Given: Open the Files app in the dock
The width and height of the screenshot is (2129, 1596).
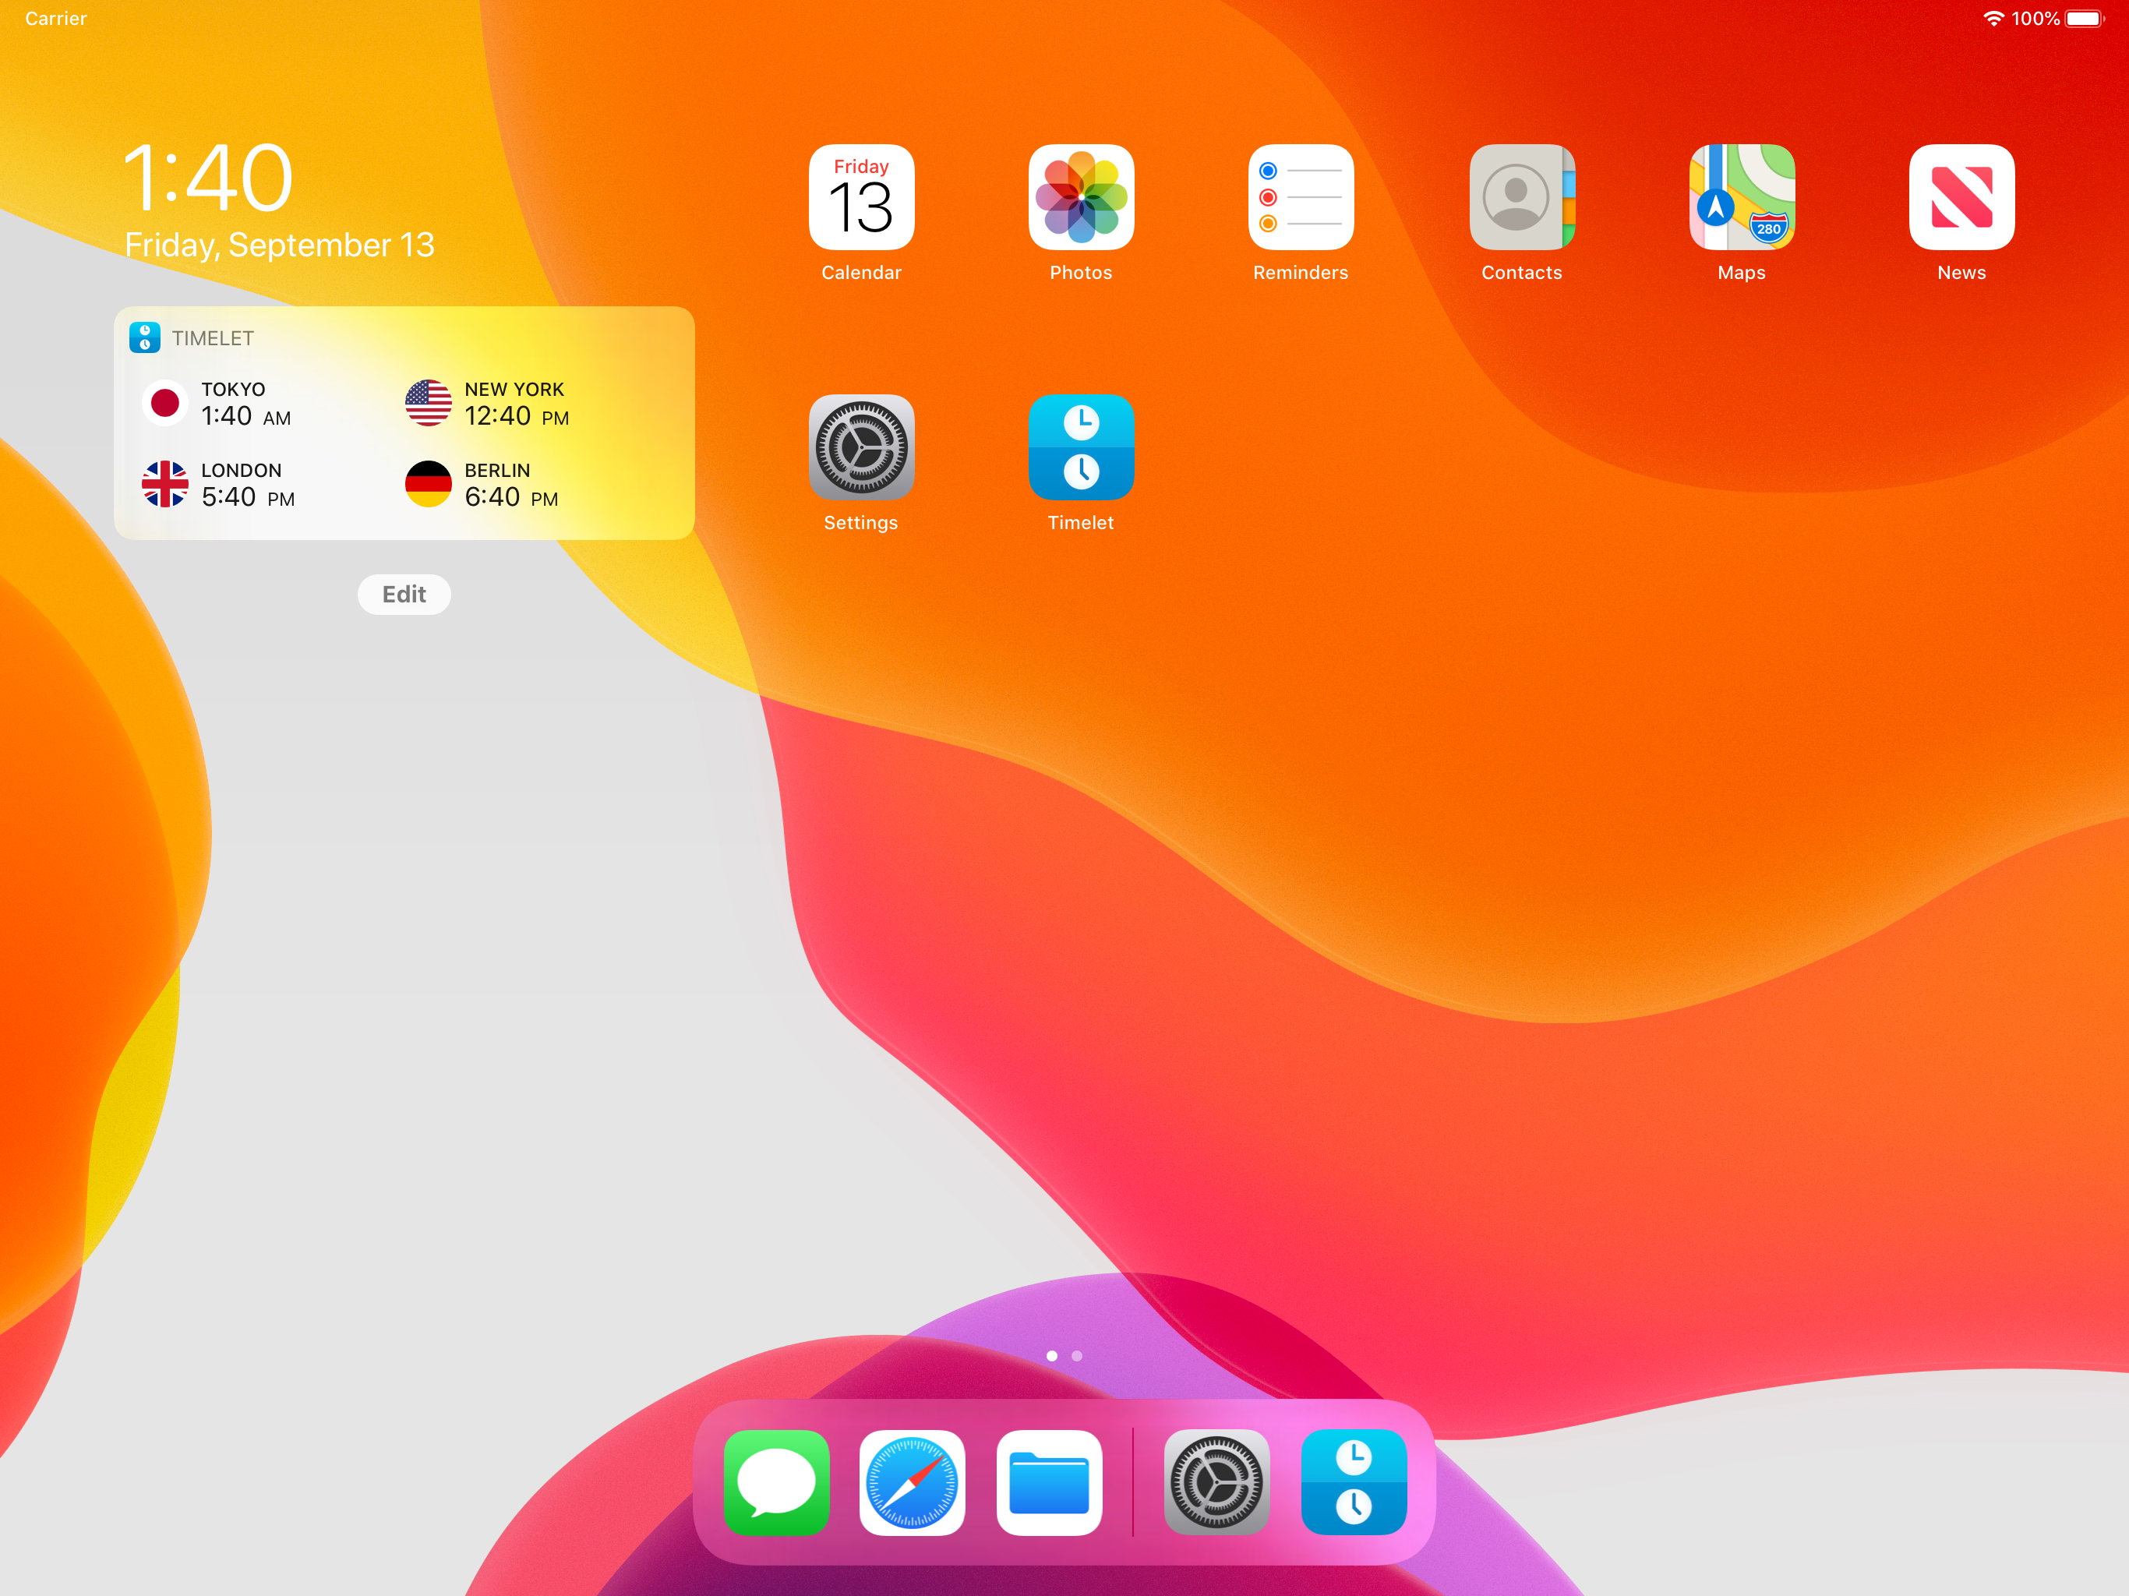Looking at the screenshot, I should click(x=1049, y=1482).
